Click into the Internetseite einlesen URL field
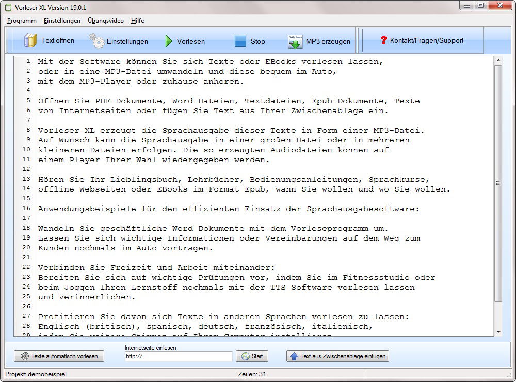The height and width of the screenshot is (382, 516). click(179, 356)
